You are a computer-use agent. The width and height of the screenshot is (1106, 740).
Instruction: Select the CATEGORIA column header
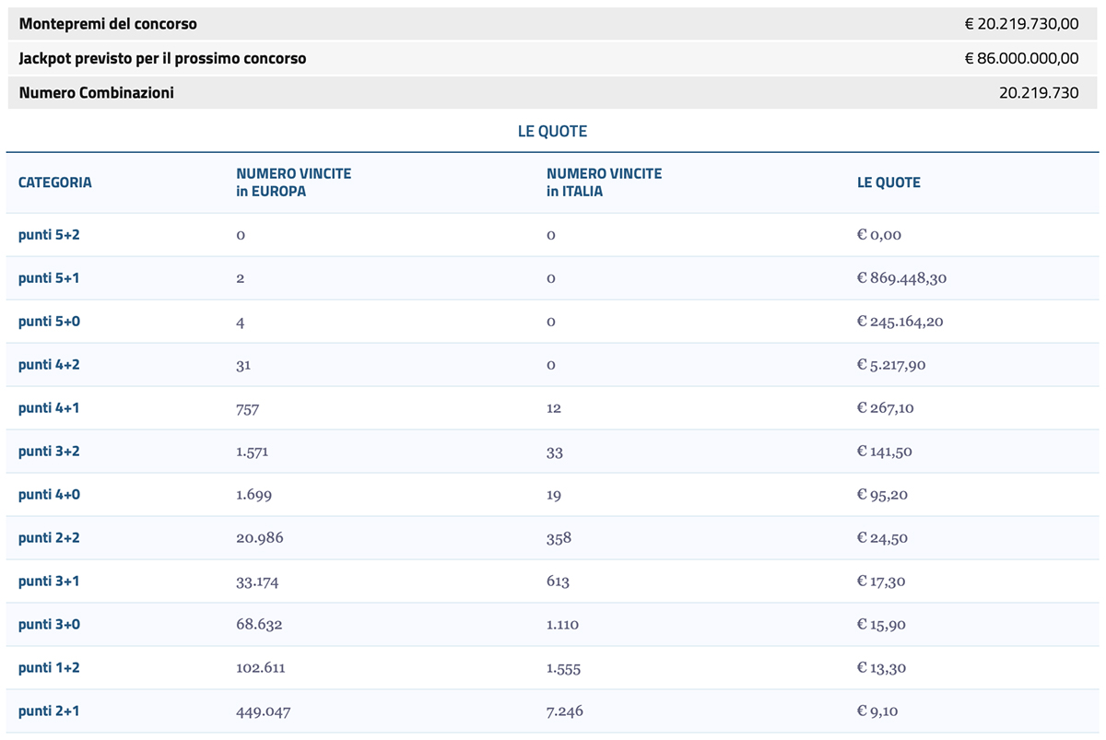pyautogui.click(x=54, y=182)
